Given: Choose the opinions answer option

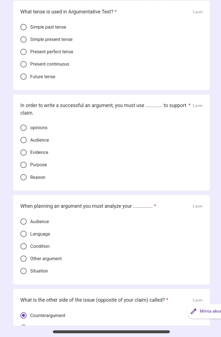Looking at the screenshot, I should tap(23, 128).
